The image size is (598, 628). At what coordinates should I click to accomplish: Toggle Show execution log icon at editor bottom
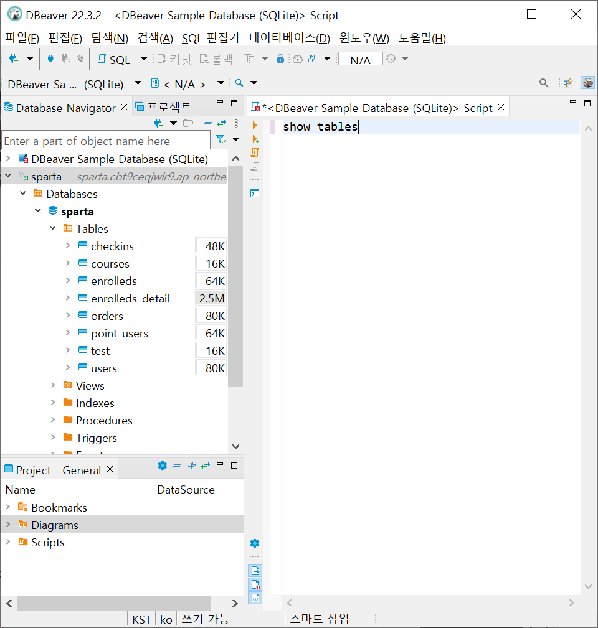pyautogui.click(x=255, y=584)
